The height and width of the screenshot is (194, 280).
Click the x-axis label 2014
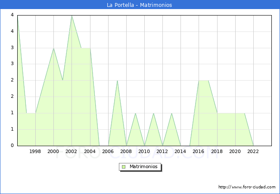pos(180,151)
